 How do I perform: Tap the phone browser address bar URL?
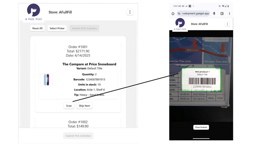[195, 13]
